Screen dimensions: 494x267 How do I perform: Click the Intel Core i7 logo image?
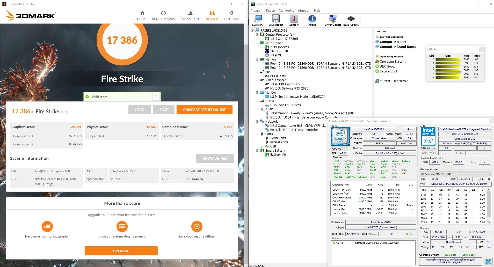[x=340, y=136]
